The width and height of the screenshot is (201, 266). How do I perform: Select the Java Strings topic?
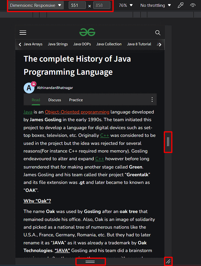coord(58,44)
